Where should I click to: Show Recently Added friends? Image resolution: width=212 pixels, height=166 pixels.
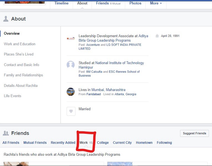tap(63, 143)
